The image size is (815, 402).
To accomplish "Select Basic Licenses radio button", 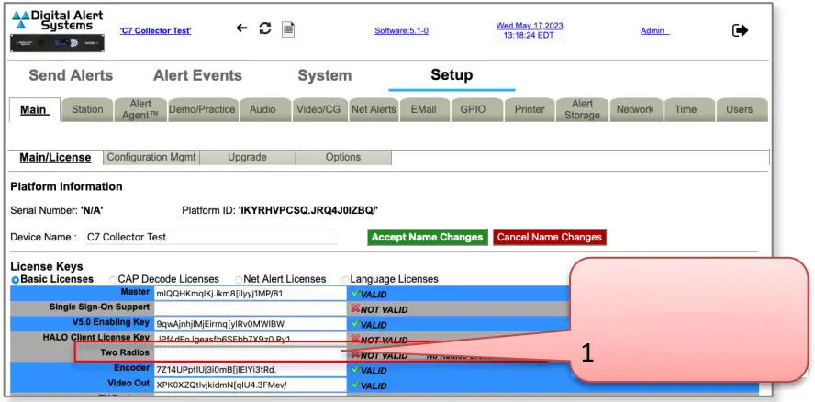I will pos(16,280).
